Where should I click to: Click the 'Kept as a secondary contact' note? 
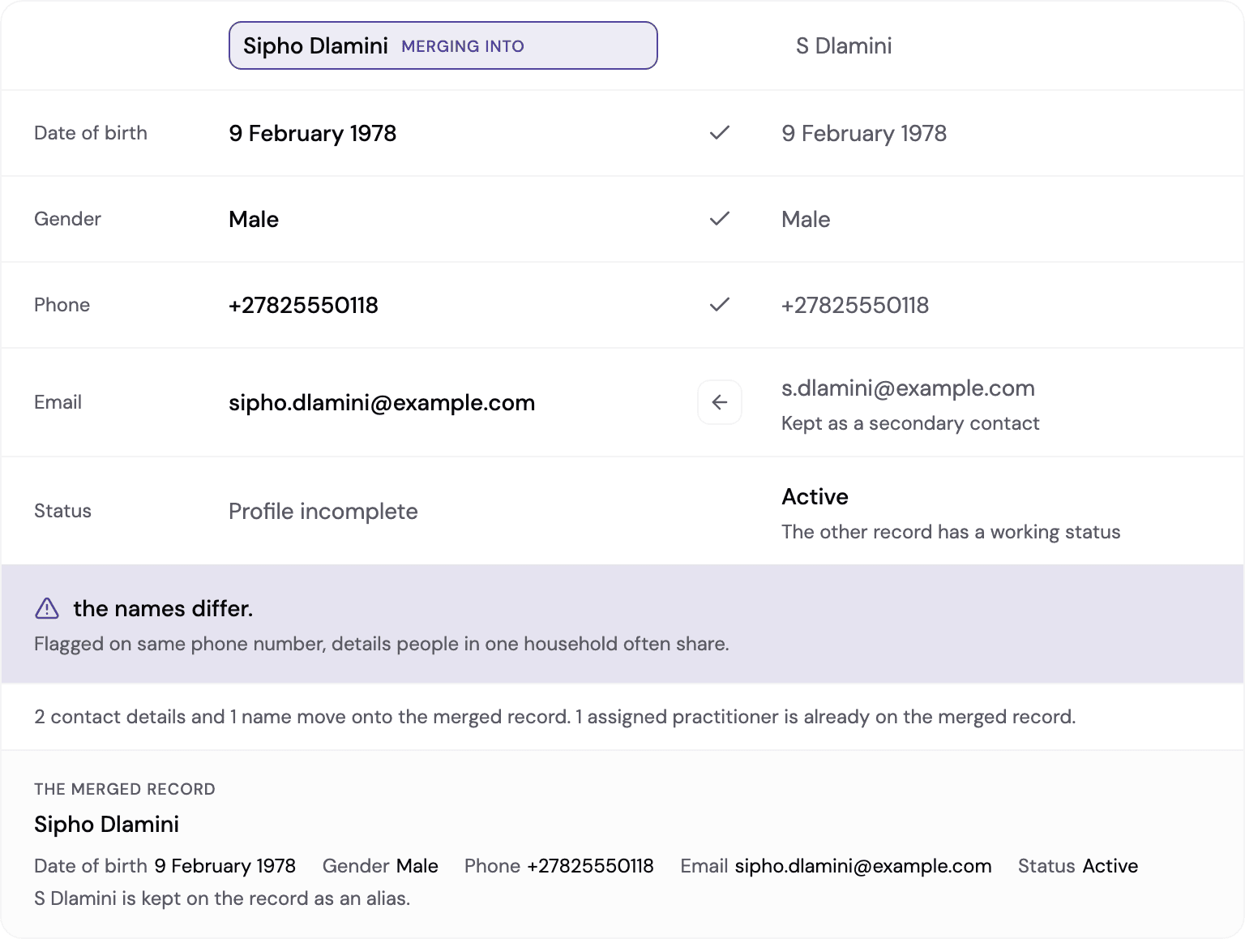(910, 423)
